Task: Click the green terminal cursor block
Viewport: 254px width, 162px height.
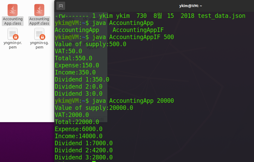Action: [94, 161]
